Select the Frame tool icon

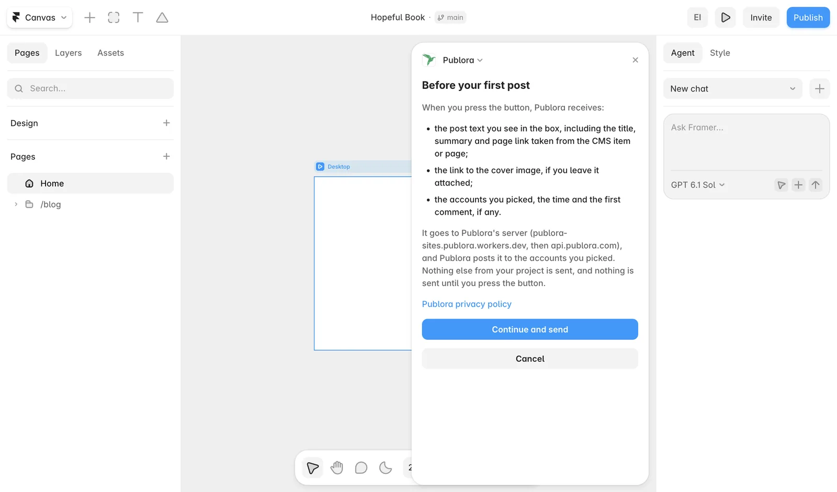[114, 17]
